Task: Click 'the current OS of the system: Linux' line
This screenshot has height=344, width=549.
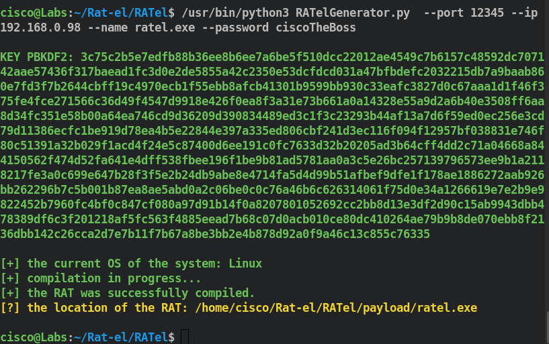Action: coord(131,264)
